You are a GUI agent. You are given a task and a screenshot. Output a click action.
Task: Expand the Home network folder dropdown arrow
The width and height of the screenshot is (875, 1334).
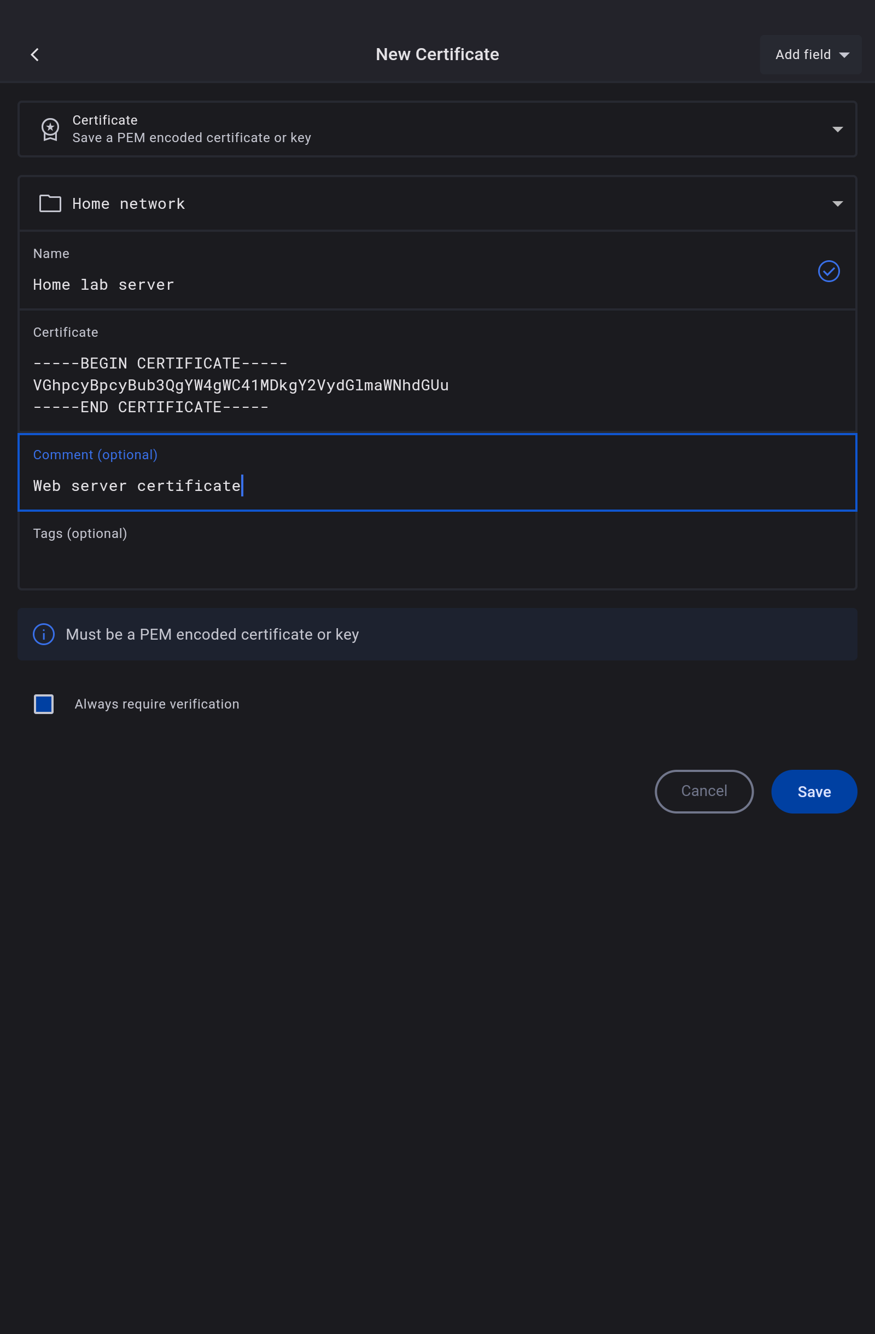pyautogui.click(x=837, y=203)
